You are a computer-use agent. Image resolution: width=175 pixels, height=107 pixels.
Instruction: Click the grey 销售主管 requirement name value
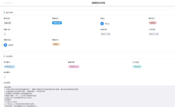[x=8, y=23]
